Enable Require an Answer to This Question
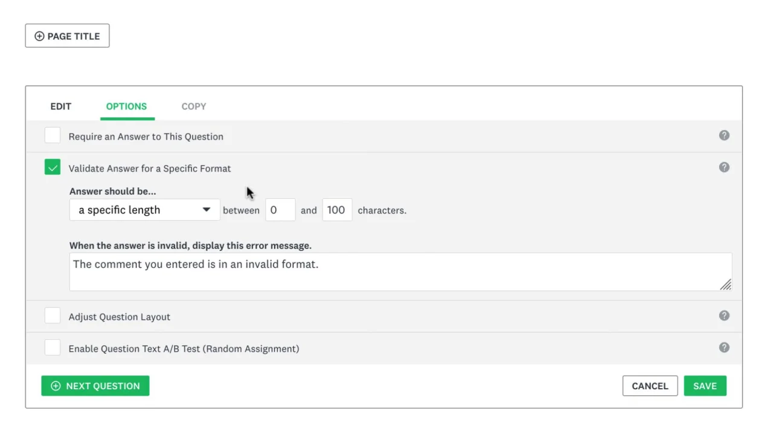This screenshot has height=437, width=773. 52,135
